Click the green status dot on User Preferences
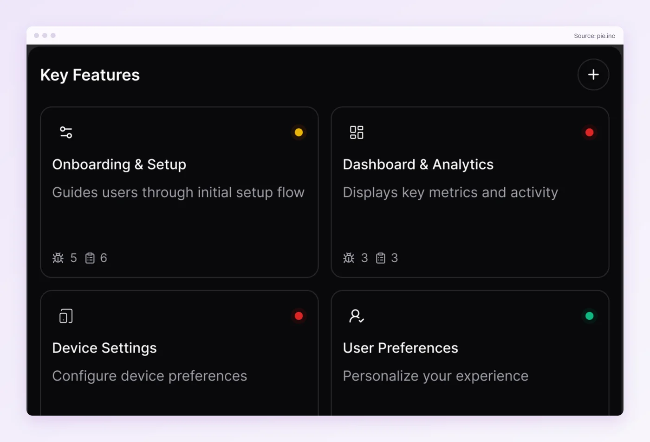Image resolution: width=650 pixels, height=442 pixels. click(590, 316)
